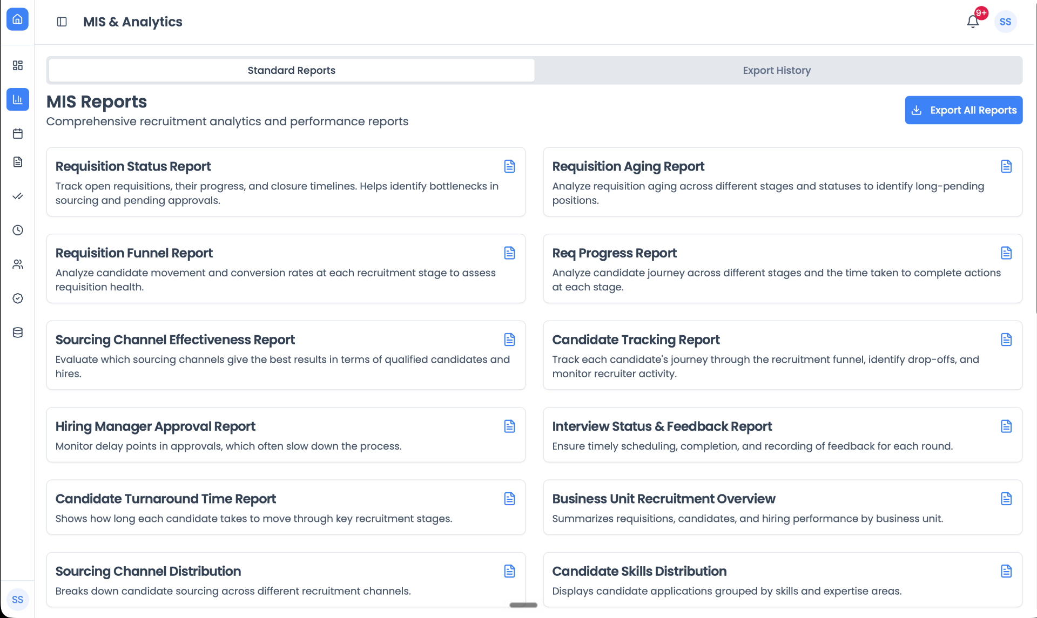This screenshot has width=1037, height=618.
Task: Click the home logo icon
Action: point(17,19)
